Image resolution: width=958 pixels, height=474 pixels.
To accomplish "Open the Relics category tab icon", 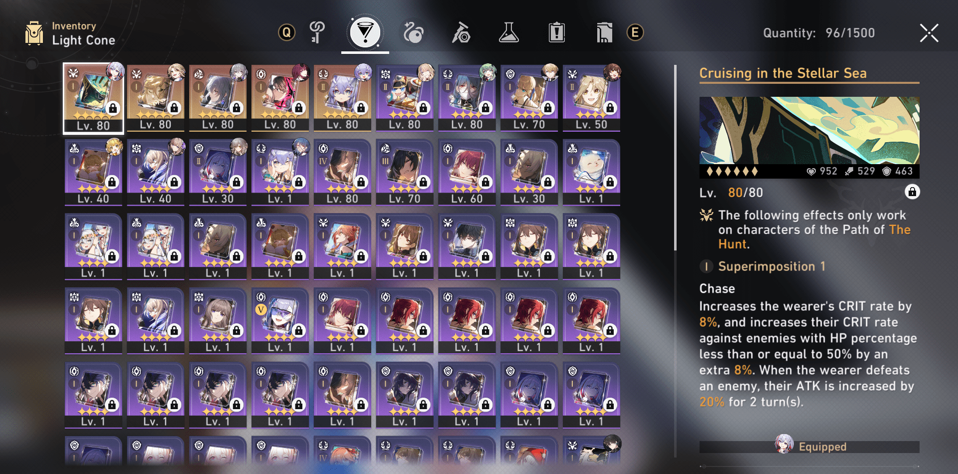I will (413, 33).
